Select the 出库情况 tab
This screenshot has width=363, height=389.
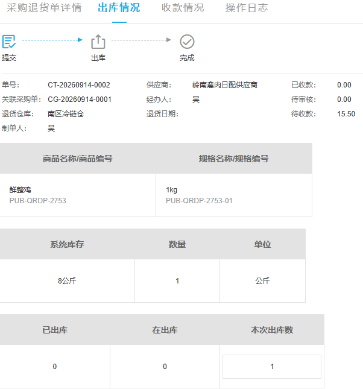click(119, 8)
